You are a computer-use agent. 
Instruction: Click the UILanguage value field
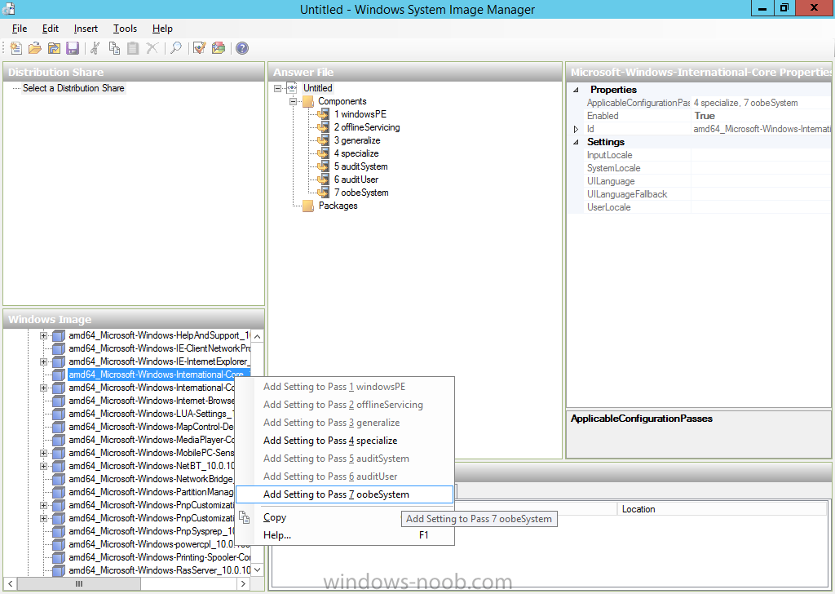(x=761, y=181)
